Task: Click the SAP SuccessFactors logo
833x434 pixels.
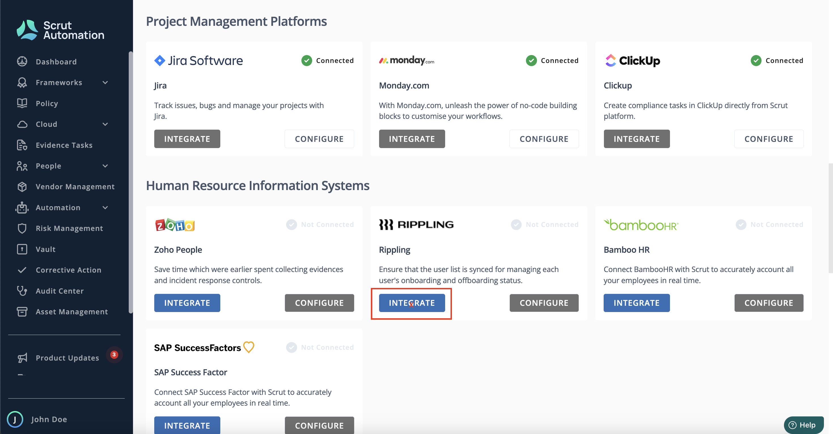Action: coord(204,347)
